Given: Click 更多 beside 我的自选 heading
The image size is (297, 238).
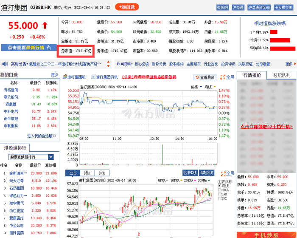Looking at the screenshot, I should point(55,75).
